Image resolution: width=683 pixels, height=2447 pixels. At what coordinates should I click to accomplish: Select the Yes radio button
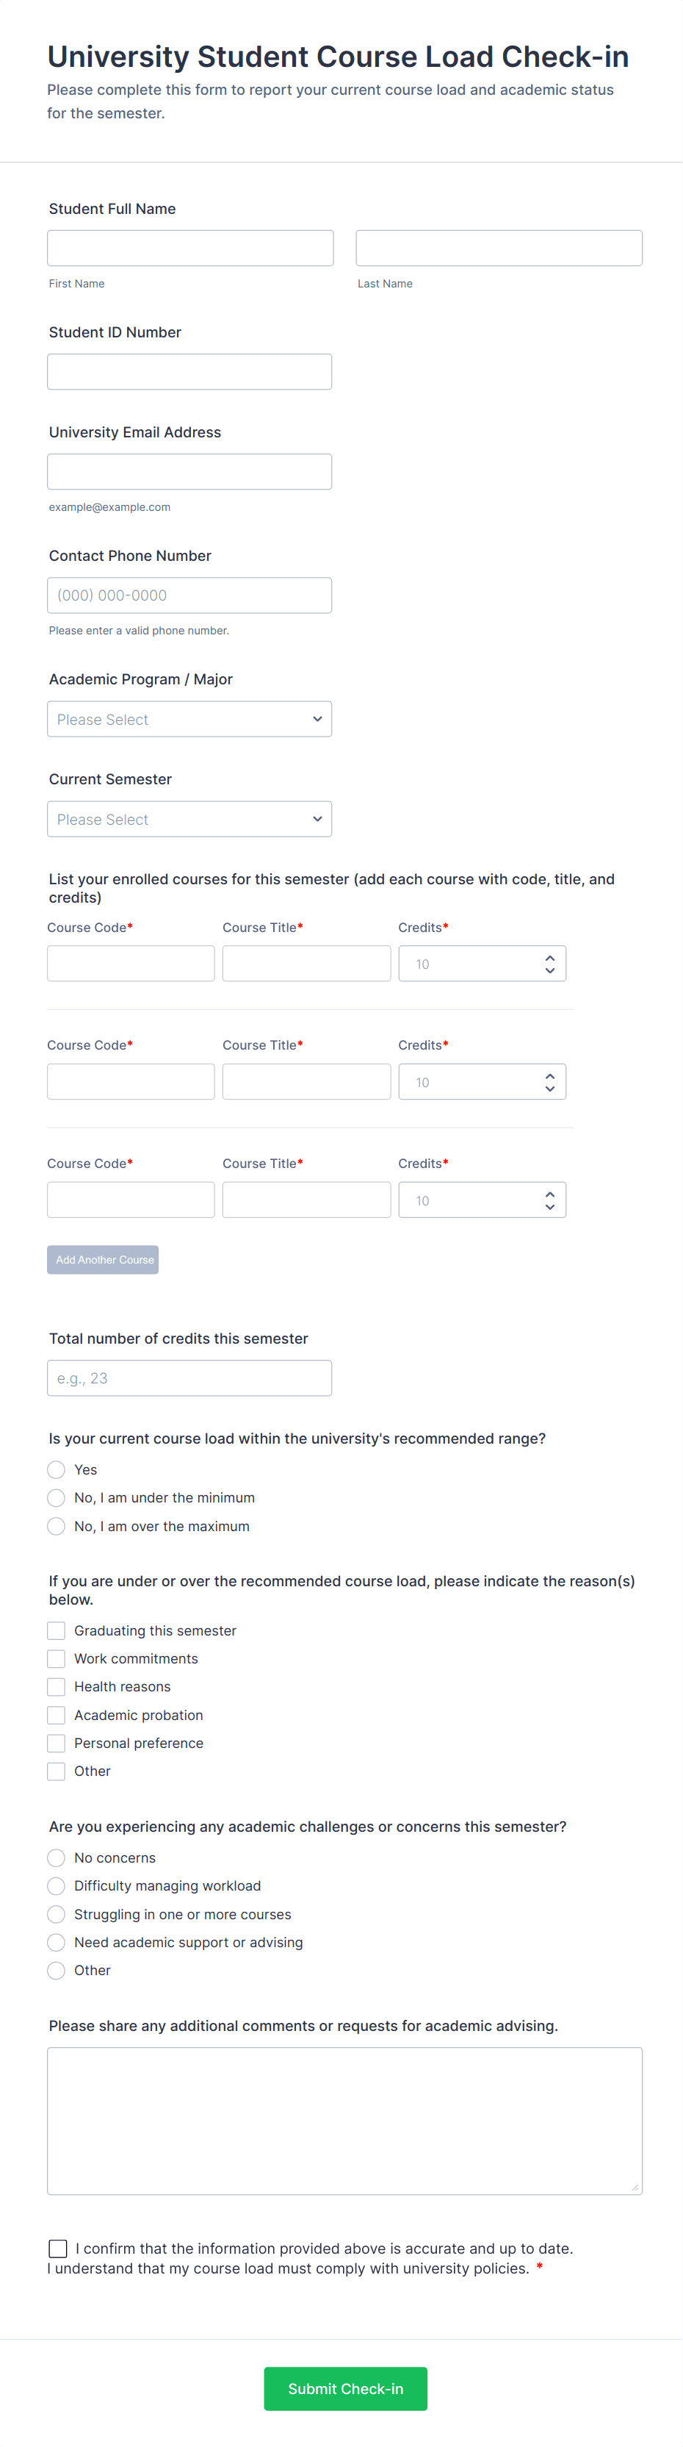57,1469
